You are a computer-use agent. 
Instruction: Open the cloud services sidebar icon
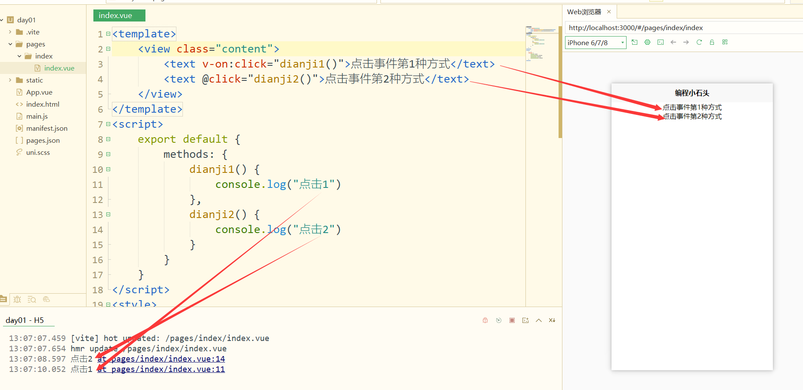point(46,299)
